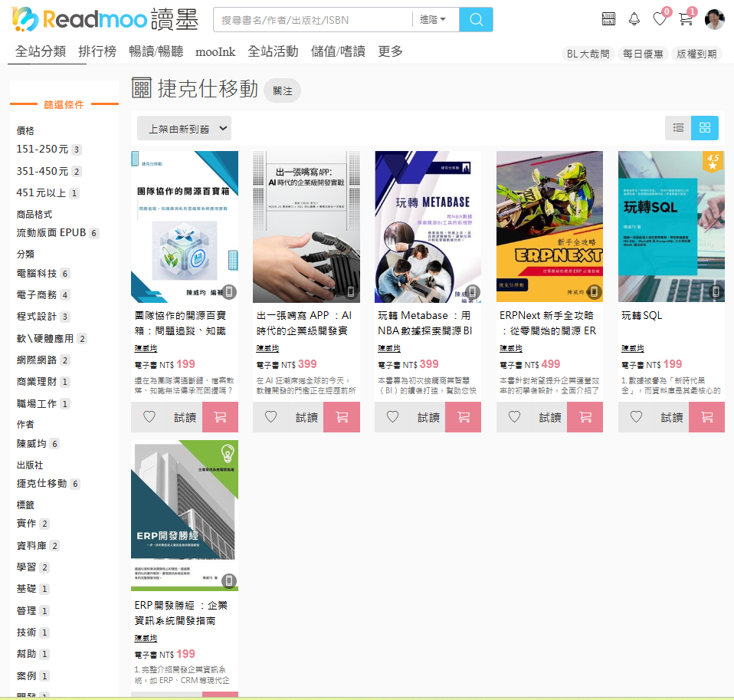Open the 全站活動 menu
The height and width of the screenshot is (700, 734).
273,51
